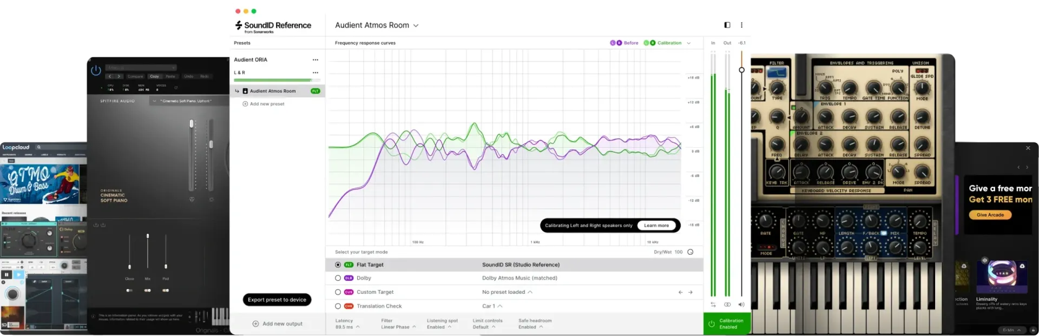This screenshot has height=336, width=1039.
Task: Open L & R more options
Action: [x=315, y=73]
